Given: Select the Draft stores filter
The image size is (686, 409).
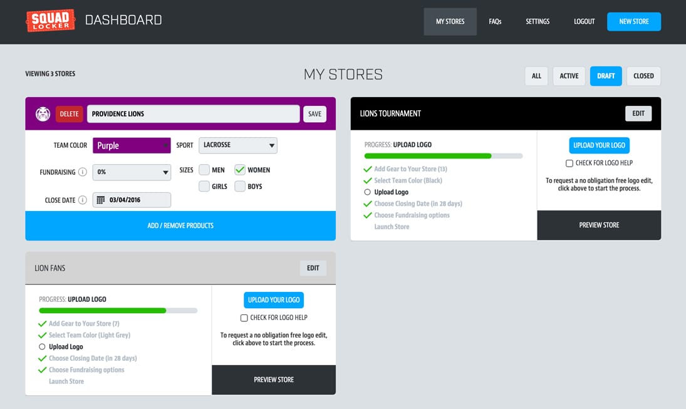Looking at the screenshot, I should tap(606, 76).
